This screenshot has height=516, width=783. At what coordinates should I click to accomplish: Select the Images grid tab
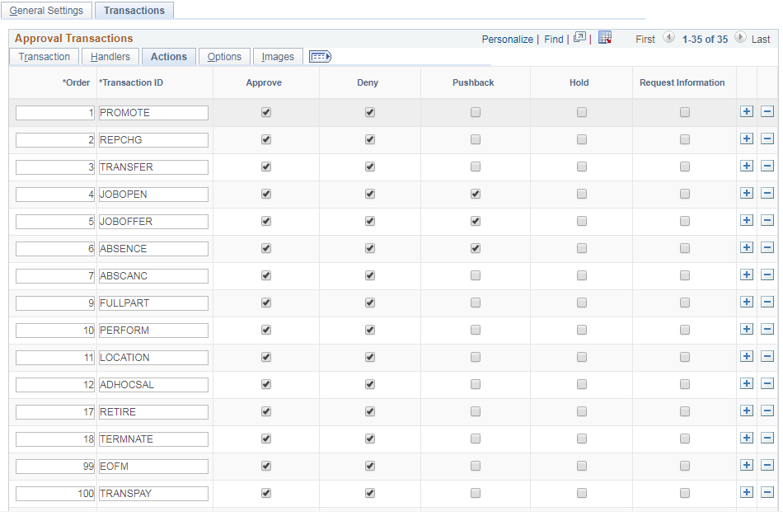(277, 56)
